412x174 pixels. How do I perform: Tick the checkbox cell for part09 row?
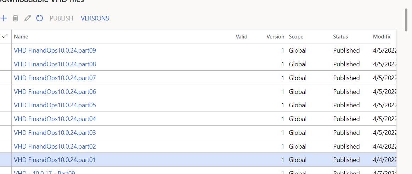[x=6, y=50]
